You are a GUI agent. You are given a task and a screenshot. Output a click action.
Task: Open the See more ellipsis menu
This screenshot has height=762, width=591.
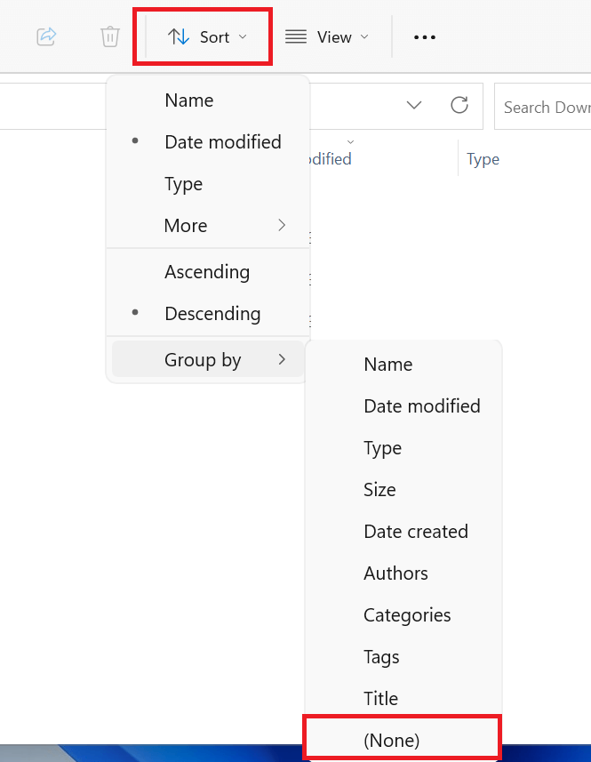424,36
